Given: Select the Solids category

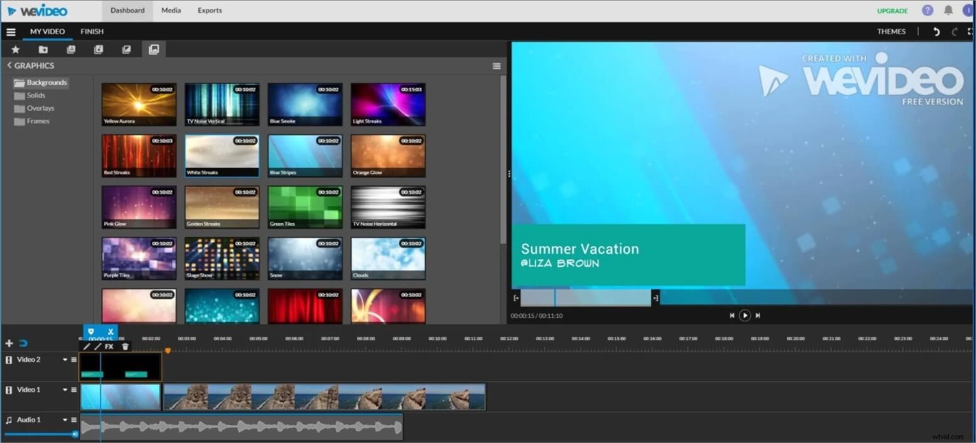Looking at the screenshot, I should tap(36, 95).
